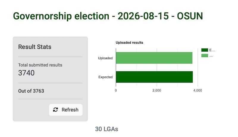Click the '30 LGAs' heading

[x=107, y=129]
